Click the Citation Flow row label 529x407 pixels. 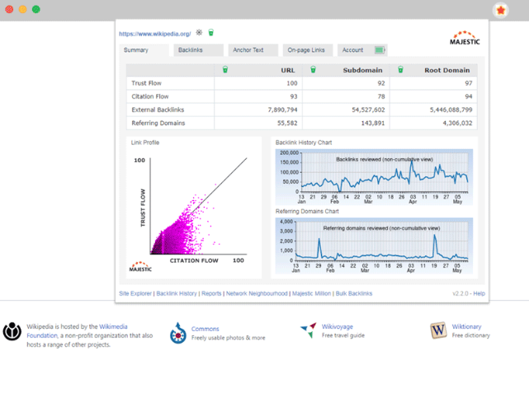pos(150,96)
